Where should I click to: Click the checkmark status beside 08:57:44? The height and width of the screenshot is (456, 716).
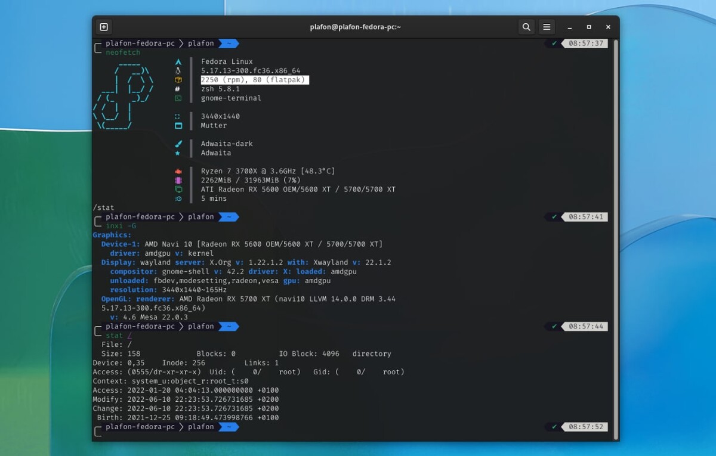coord(554,327)
